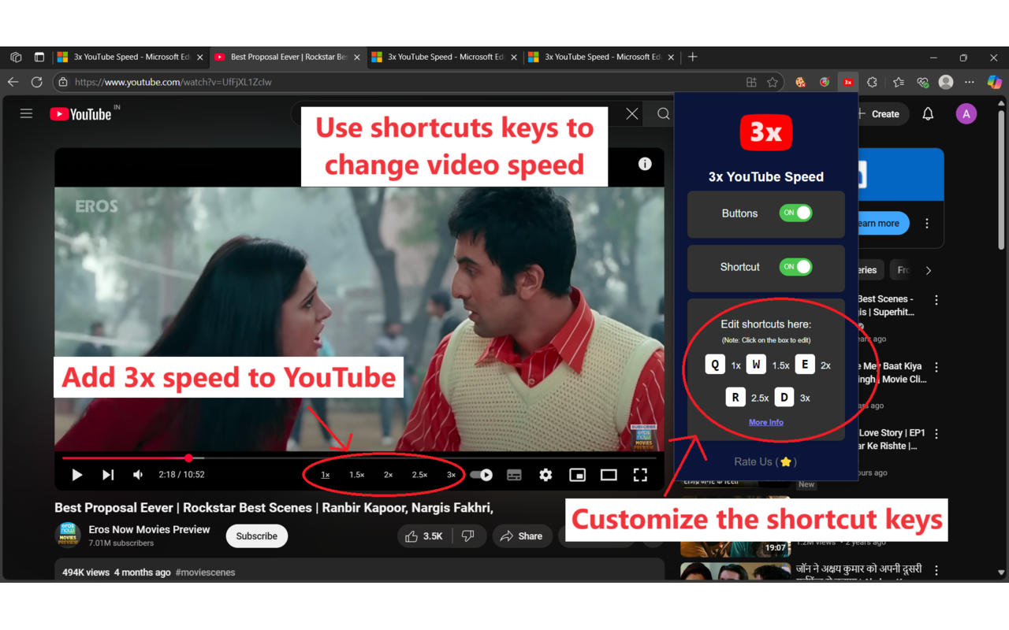The image size is (1009, 630).
Task: Toggle the autoplay switch
Action: tap(482, 475)
